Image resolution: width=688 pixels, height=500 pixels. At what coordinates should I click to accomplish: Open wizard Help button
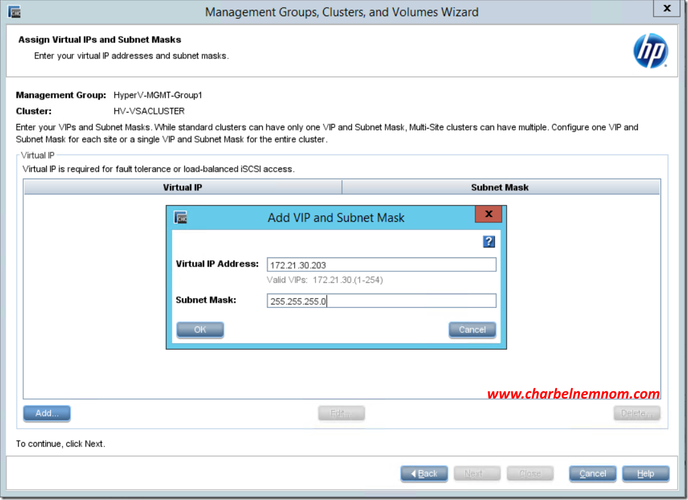click(x=646, y=474)
